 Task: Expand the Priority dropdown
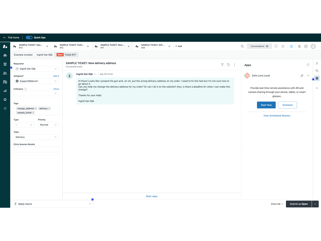coord(49,125)
